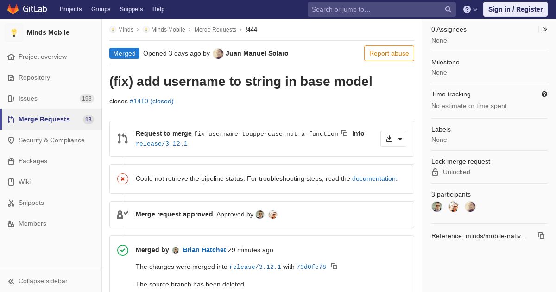
Task: Open the Minds Mobile project avatar
Action: click(14, 32)
